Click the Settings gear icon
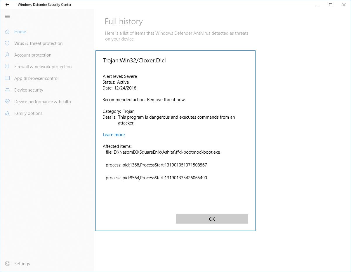 7,264
